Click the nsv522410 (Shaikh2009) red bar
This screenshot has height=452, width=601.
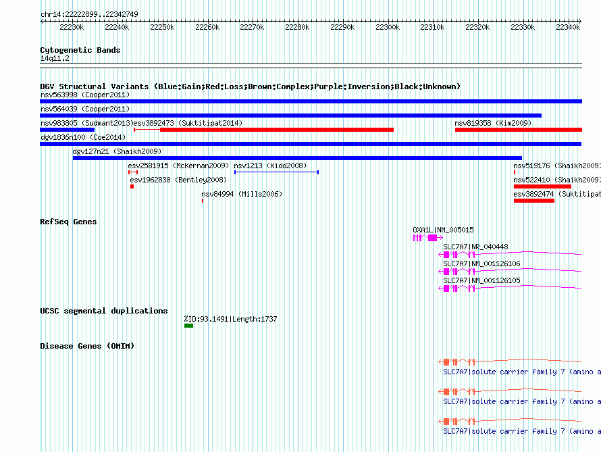point(542,186)
